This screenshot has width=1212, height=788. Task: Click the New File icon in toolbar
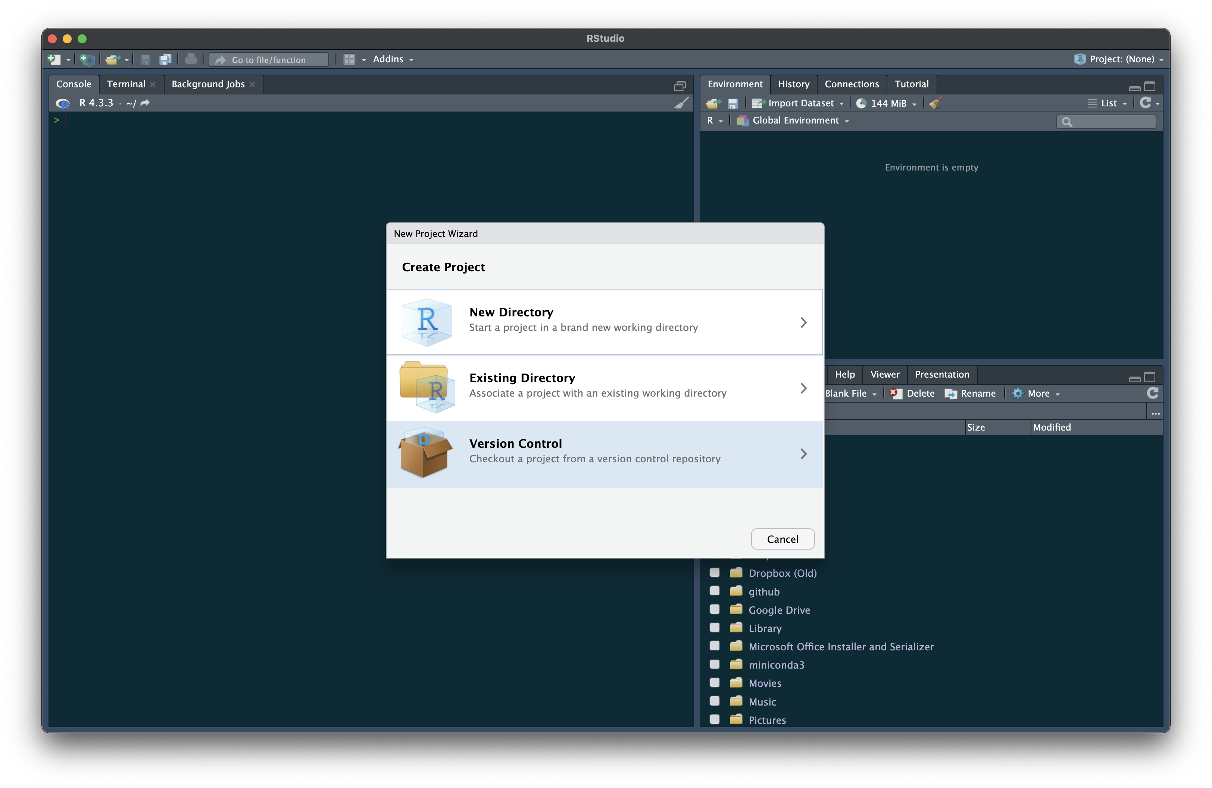53,60
